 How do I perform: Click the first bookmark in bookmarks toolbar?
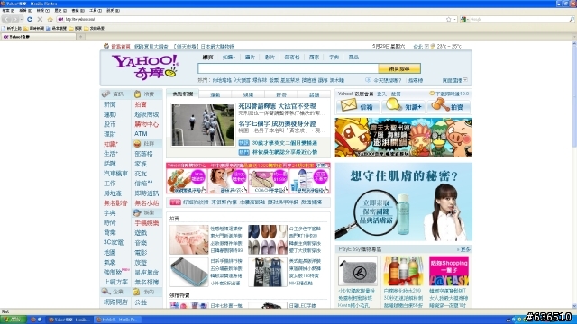coord(12,28)
